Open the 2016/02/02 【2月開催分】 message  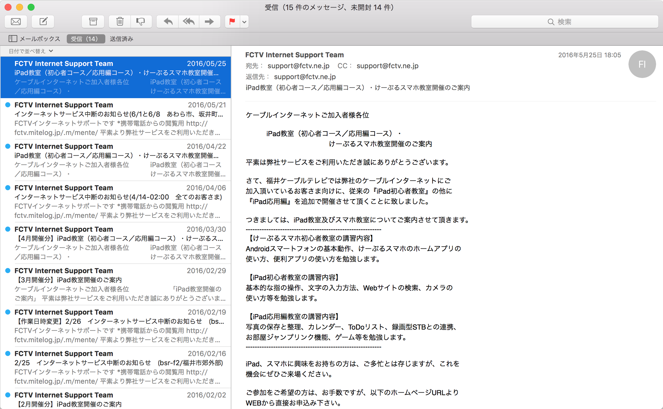click(x=116, y=399)
